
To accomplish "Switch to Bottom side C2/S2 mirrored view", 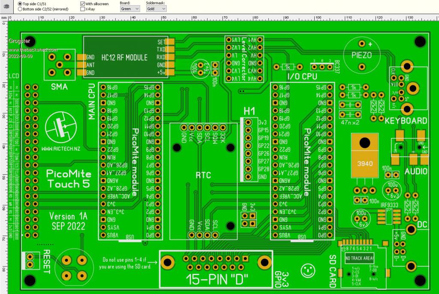I will (21, 9).
